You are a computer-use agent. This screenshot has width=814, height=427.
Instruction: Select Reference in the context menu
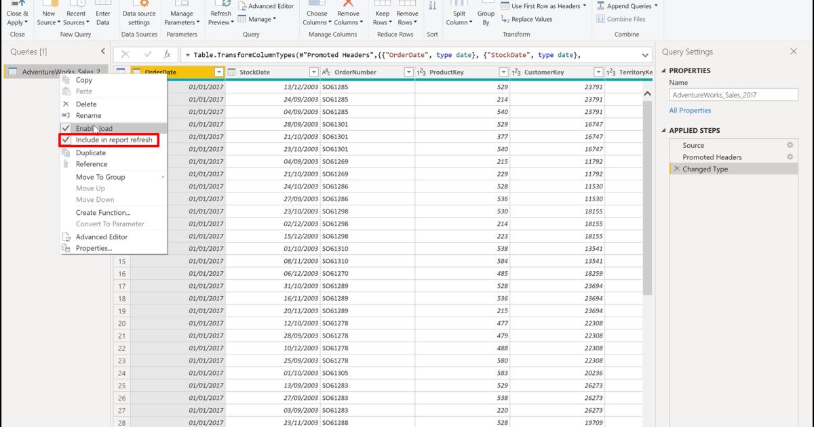(x=93, y=163)
